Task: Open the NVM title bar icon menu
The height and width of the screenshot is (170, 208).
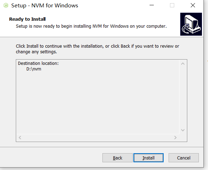Action: click(x=6, y=5)
